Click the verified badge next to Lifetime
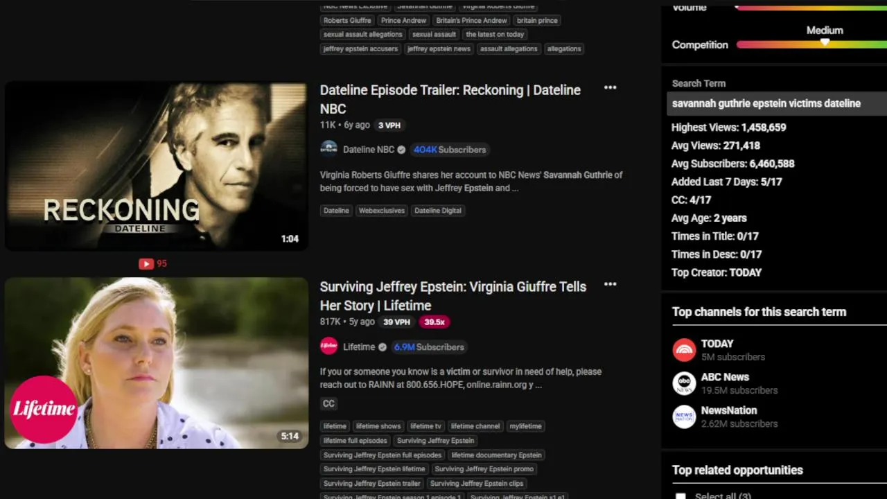The height and width of the screenshot is (499, 887). [382, 347]
